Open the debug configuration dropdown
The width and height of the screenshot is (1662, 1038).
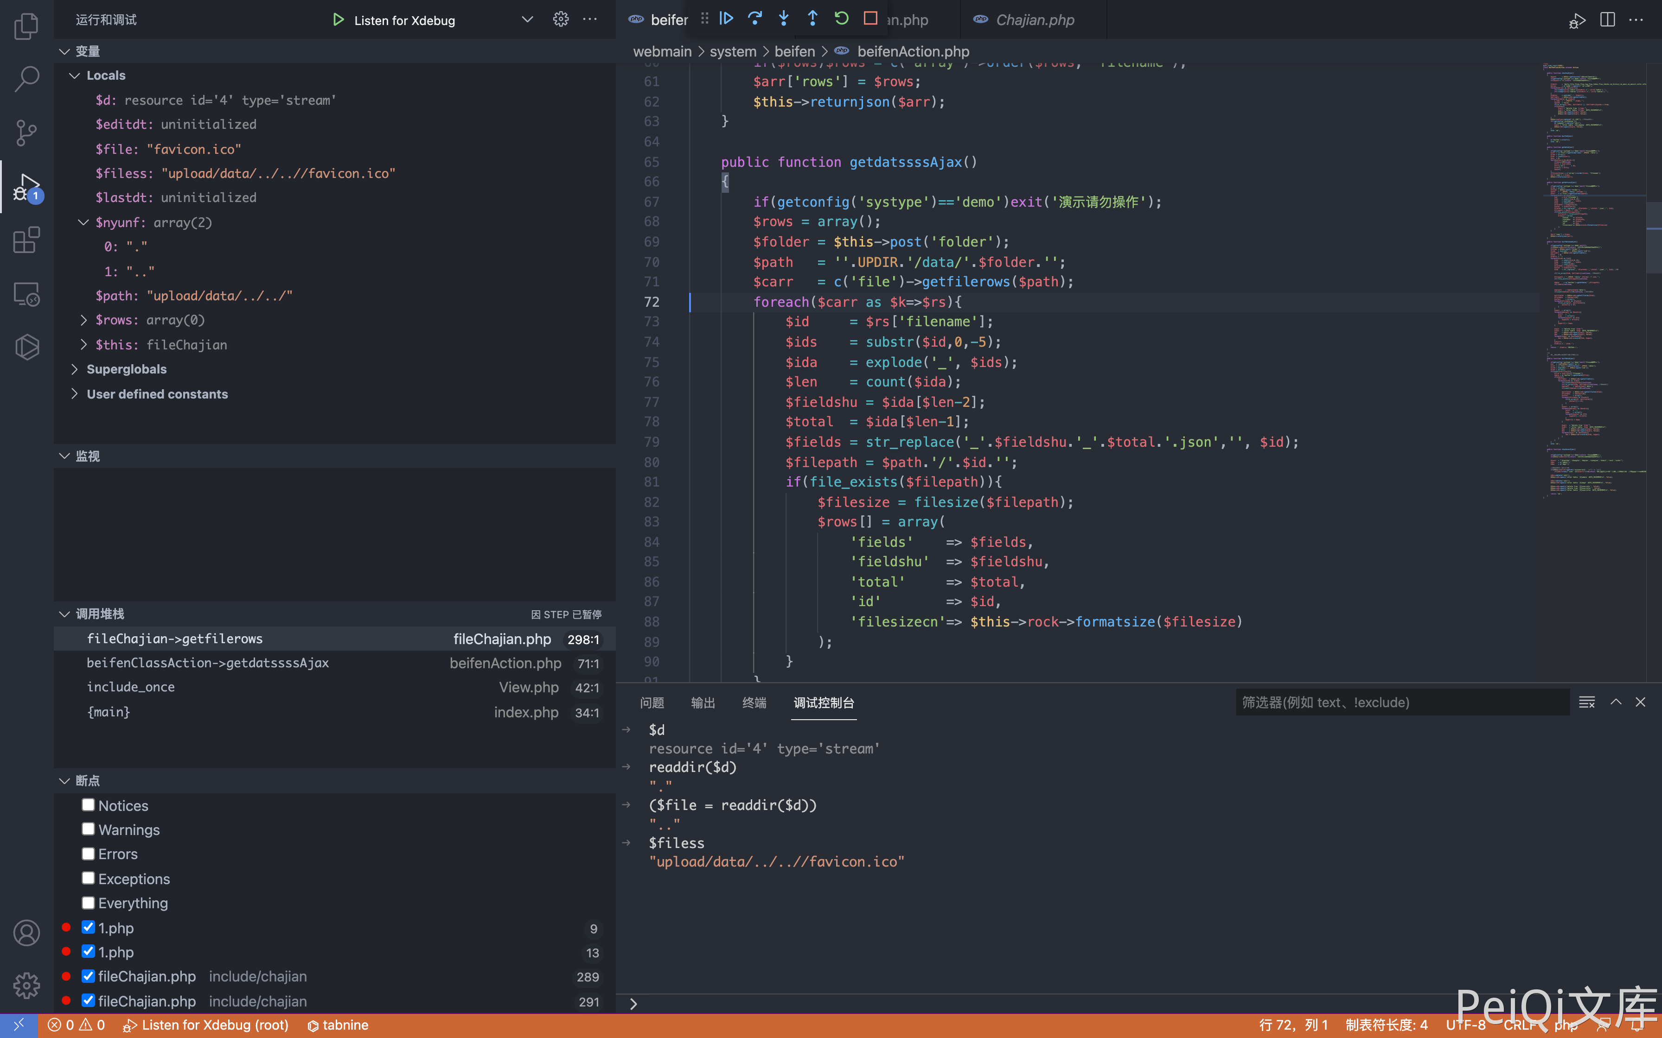coord(527,19)
